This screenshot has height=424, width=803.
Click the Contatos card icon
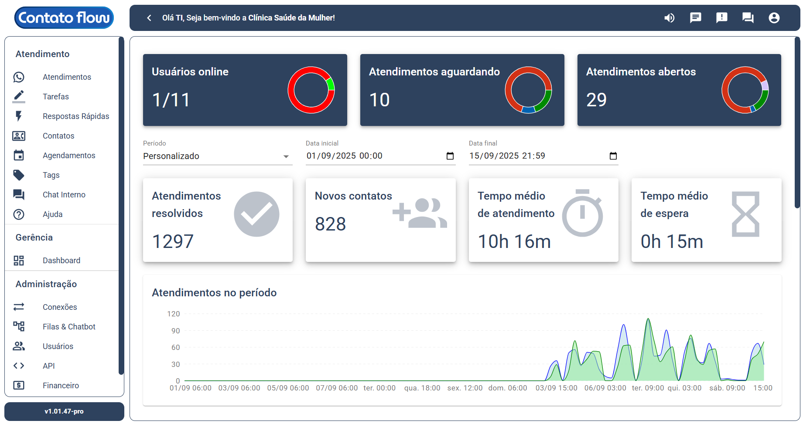click(x=19, y=136)
